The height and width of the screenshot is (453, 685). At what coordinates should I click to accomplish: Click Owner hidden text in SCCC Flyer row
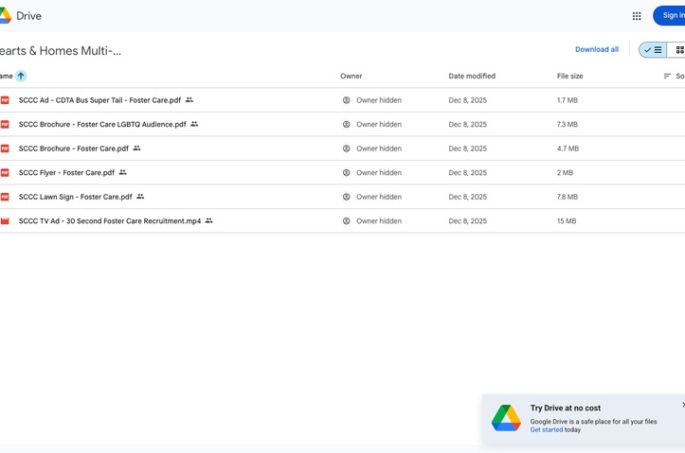tap(379, 173)
